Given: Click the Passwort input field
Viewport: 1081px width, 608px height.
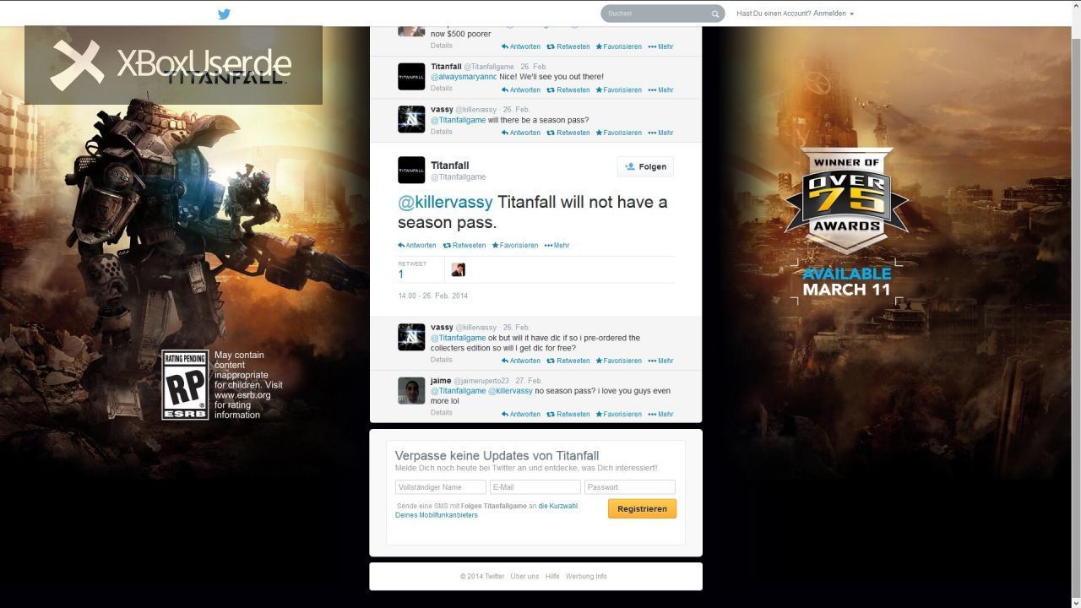Looking at the screenshot, I should coord(630,487).
